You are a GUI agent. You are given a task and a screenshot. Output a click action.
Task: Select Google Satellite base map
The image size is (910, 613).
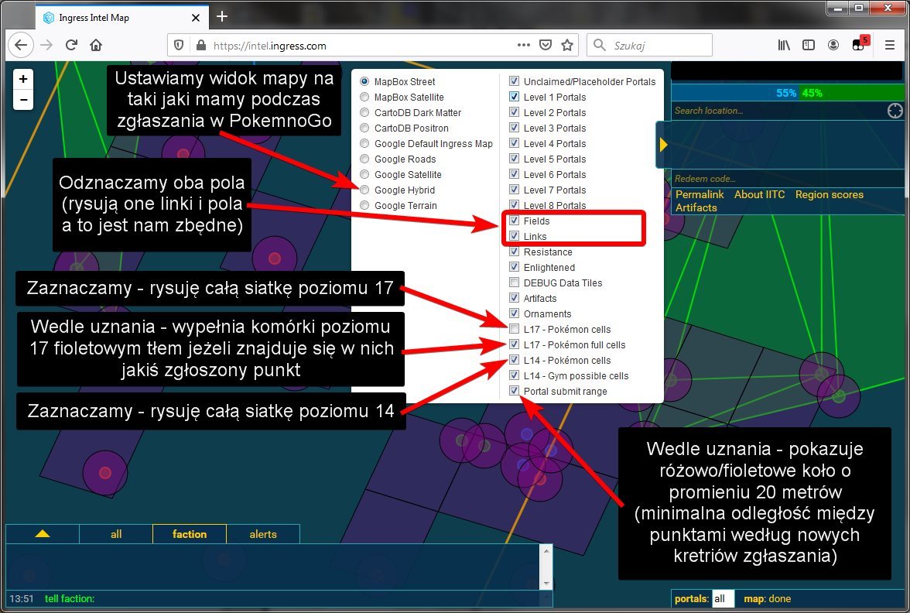point(364,174)
